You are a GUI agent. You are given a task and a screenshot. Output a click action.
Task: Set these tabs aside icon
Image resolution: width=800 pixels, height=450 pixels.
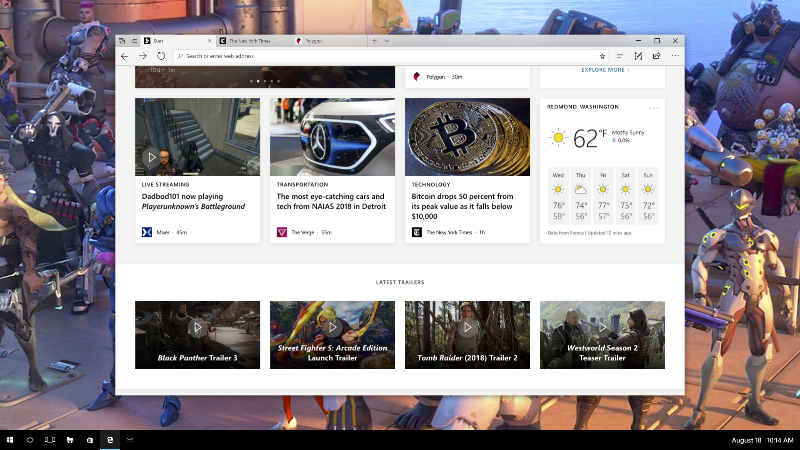(134, 41)
